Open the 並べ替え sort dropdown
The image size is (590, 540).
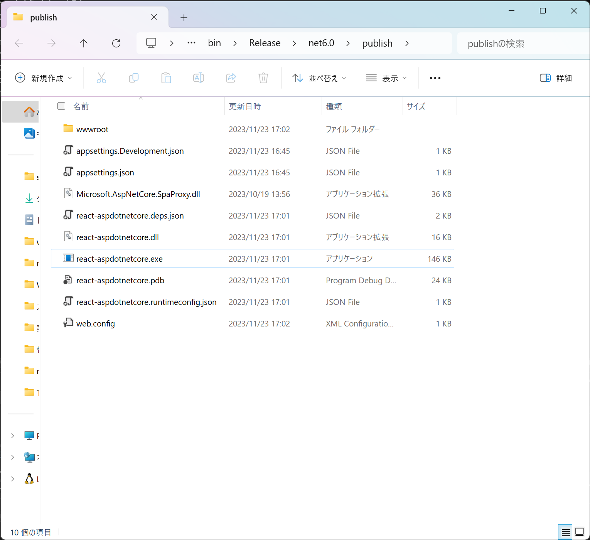319,78
